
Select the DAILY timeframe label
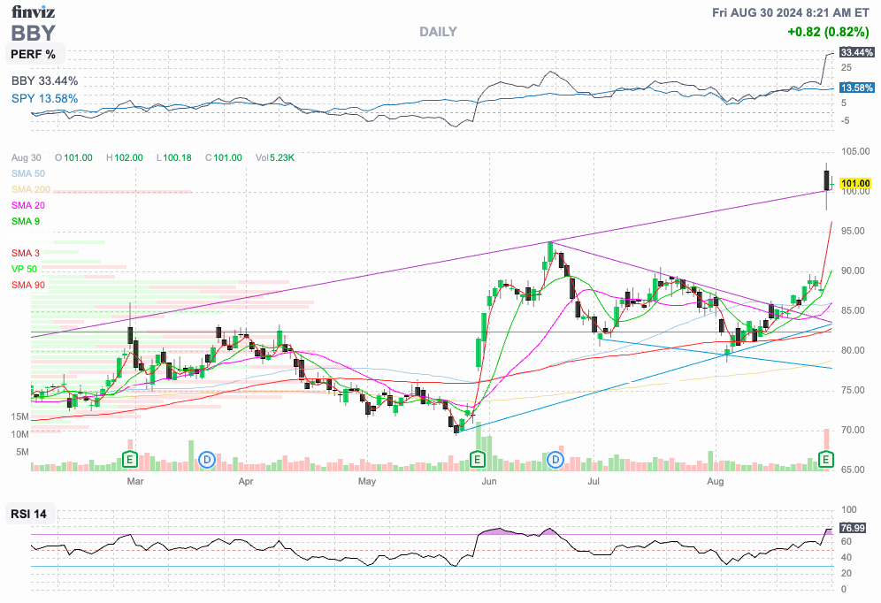pos(438,32)
